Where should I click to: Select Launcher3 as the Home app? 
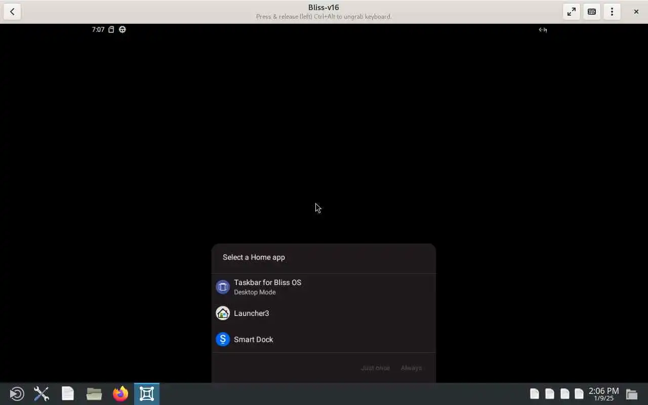coord(323,313)
